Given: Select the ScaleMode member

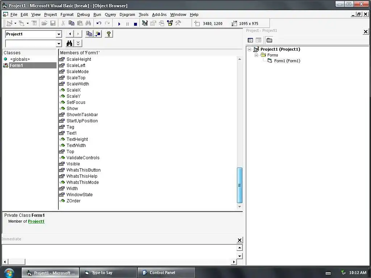Looking at the screenshot, I should point(78,71).
